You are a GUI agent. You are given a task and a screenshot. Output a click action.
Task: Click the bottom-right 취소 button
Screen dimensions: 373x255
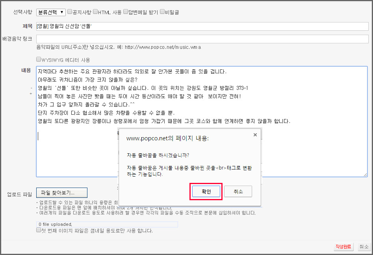click(x=364, y=247)
